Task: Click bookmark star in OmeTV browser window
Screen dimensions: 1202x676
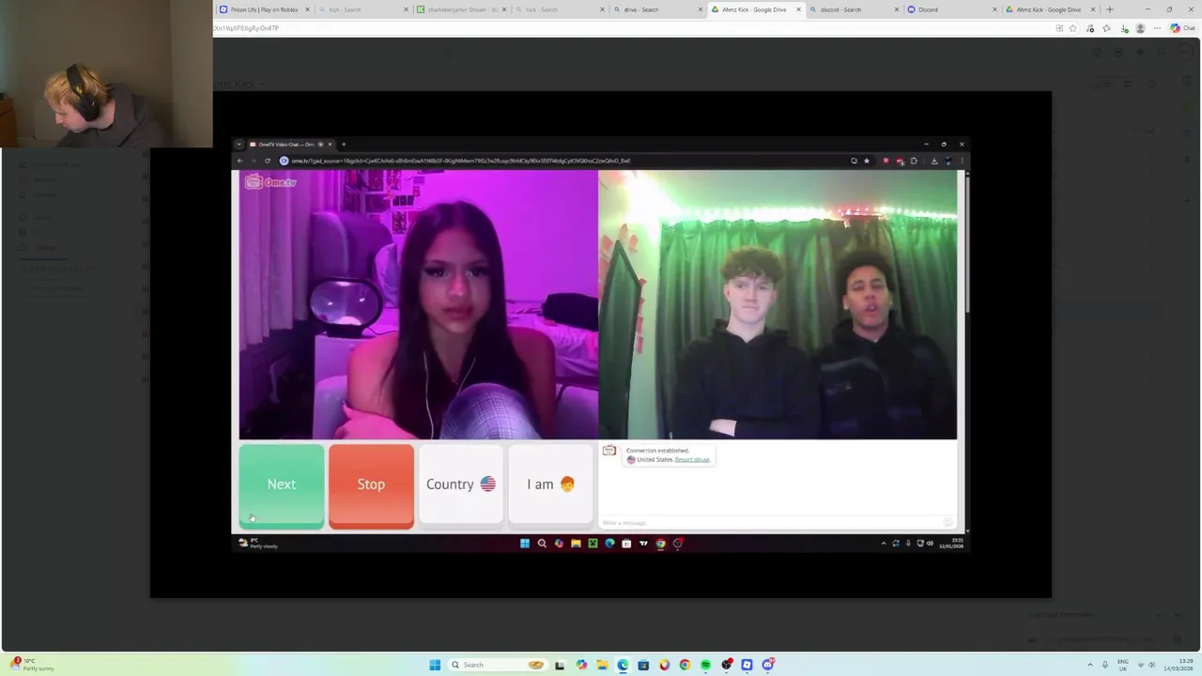Action: pyautogui.click(x=867, y=161)
